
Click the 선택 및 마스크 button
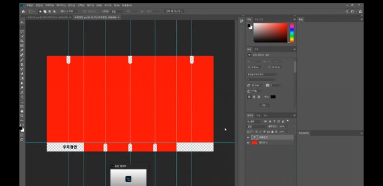174,11
